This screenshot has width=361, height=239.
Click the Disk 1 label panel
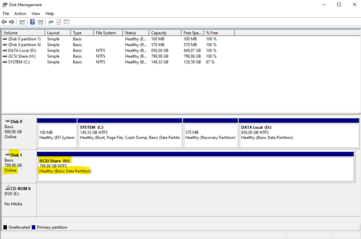click(x=18, y=162)
